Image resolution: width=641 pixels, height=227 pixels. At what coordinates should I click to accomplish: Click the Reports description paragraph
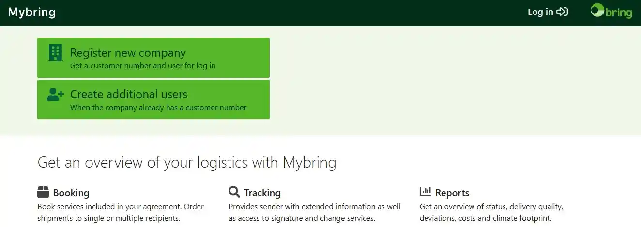491,213
